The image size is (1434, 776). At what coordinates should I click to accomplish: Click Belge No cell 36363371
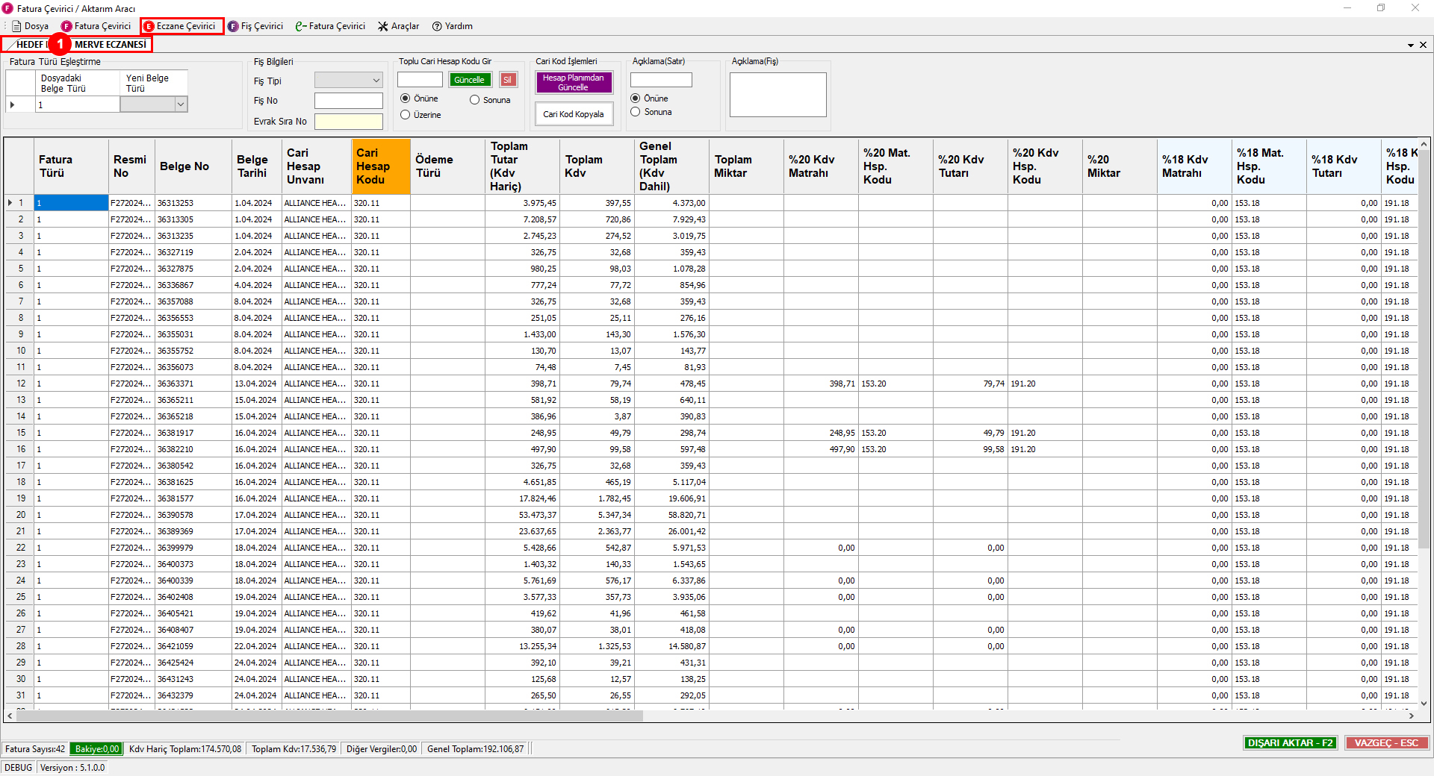[x=193, y=384]
